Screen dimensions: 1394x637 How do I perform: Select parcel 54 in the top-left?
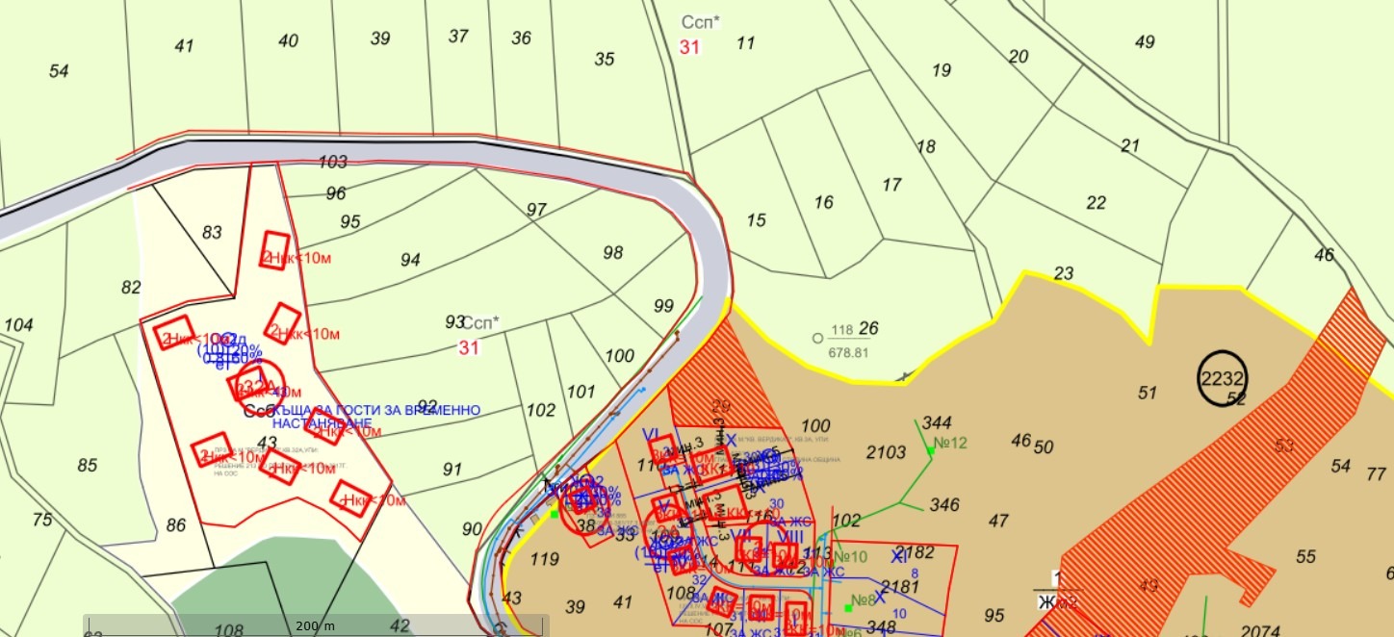click(59, 71)
